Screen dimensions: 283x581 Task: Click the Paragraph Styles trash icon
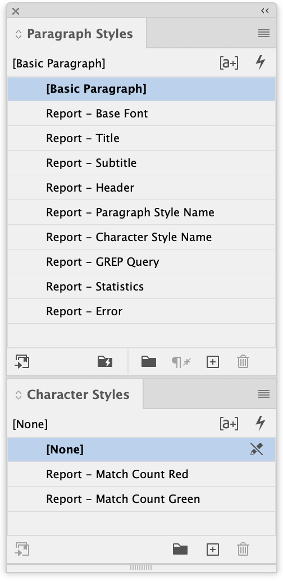(x=243, y=362)
